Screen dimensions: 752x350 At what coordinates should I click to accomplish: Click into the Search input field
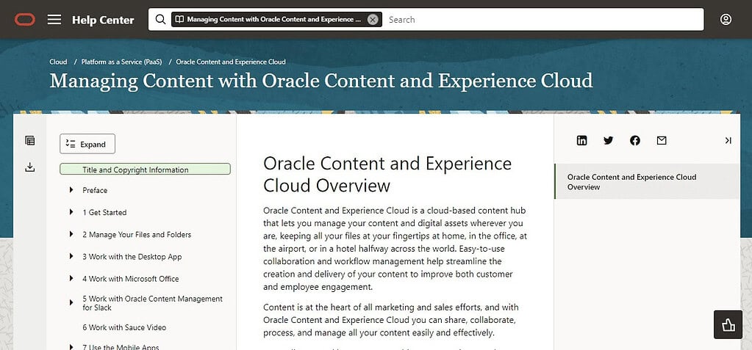tap(544, 20)
